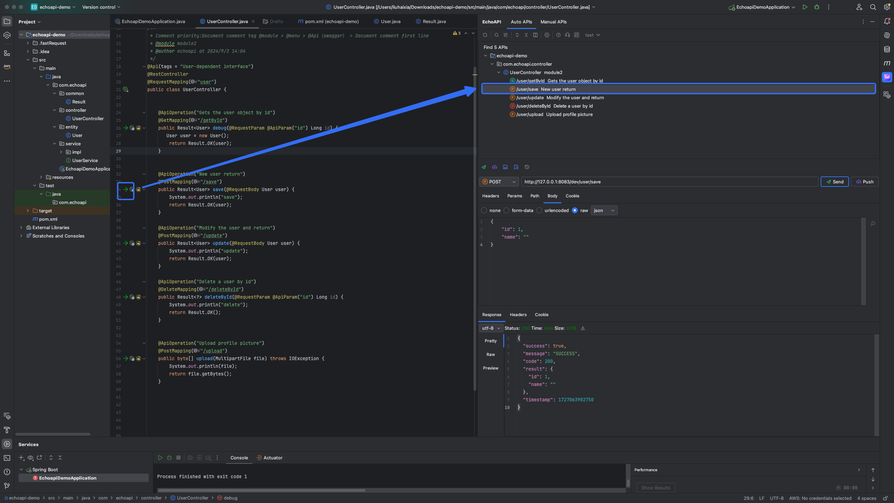The image size is (894, 503).
Task: Open Version control dropdown
Action: pos(101,7)
